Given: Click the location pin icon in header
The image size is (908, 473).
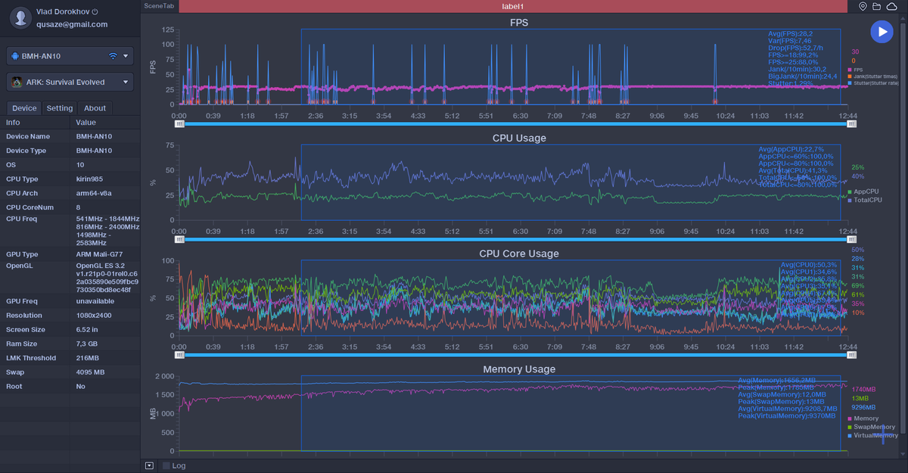Looking at the screenshot, I should pyautogui.click(x=863, y=6).
